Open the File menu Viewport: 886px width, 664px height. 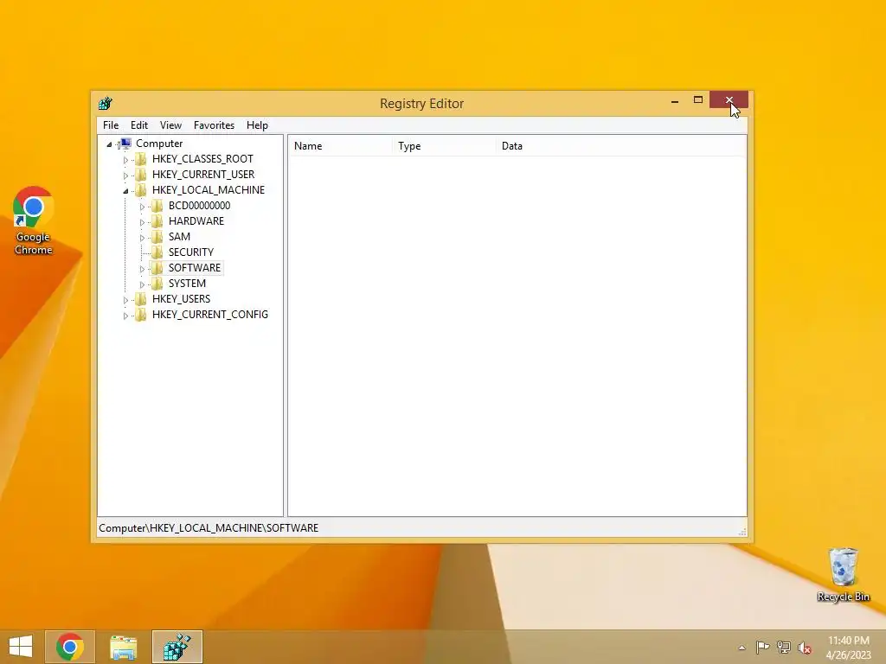111,125
